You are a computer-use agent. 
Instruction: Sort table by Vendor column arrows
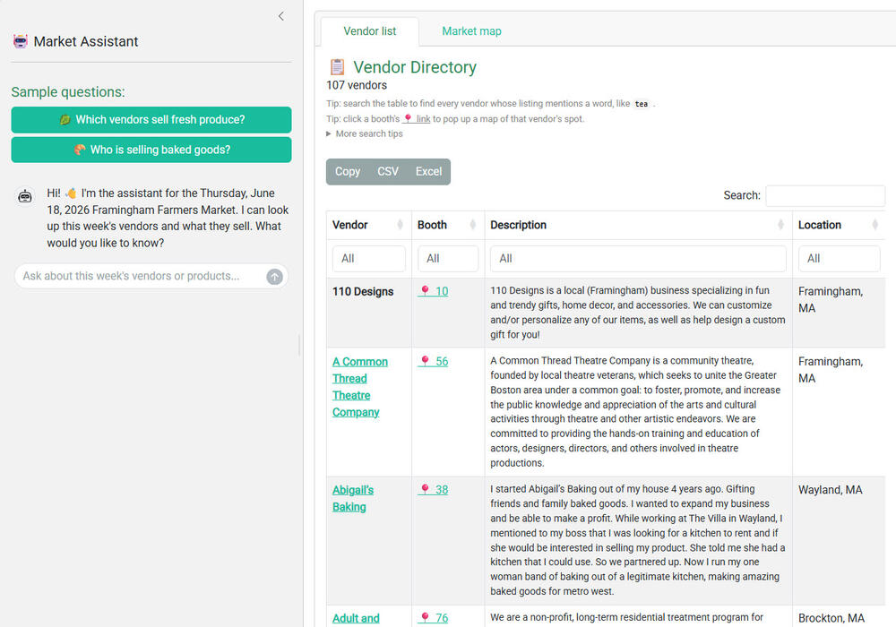[x=400, y=225]
